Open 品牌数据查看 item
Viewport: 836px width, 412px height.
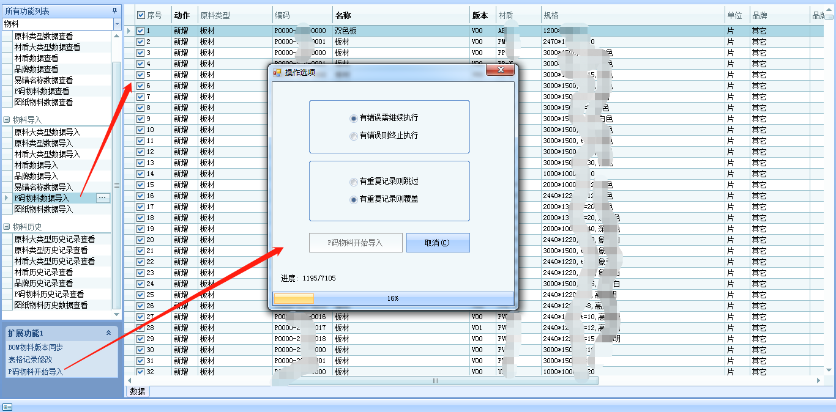pyautogui.click(x=36, y=69)
